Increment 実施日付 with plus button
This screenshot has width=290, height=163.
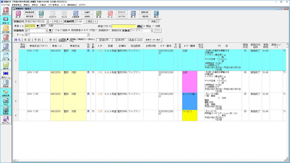(61, 22)
